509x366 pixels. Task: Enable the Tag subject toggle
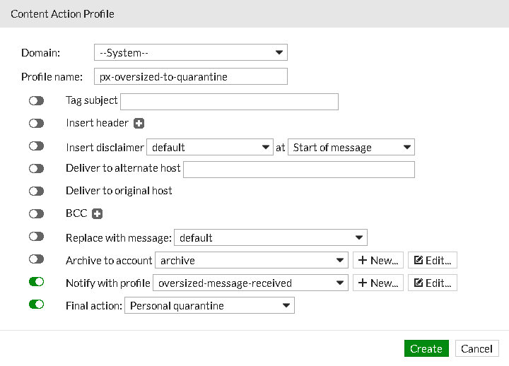point(37,101)
